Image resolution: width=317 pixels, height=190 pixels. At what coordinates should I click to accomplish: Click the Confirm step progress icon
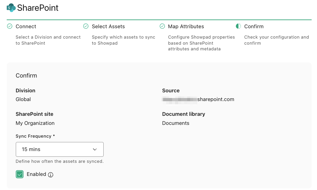coord(239,26)
